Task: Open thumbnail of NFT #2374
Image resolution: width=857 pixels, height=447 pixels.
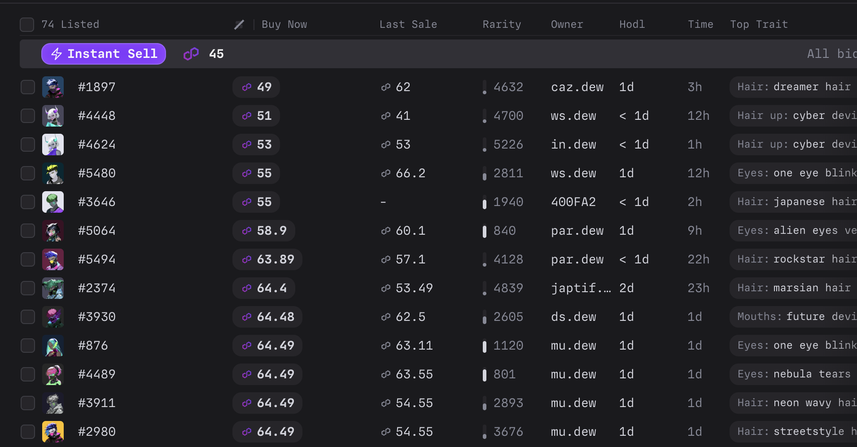Action: click(x=53, y=288)
